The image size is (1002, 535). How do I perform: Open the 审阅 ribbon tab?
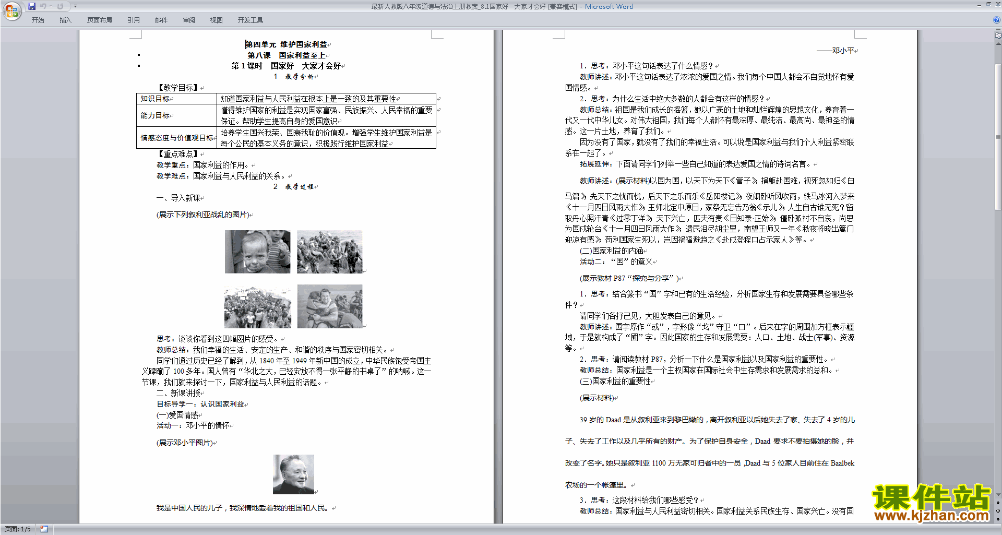(x=189, y=20)
